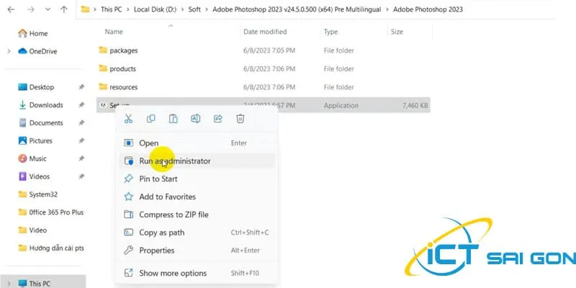This screenshot has width=576, height=288.
Task: Click the final Adobe Photoshop 2023 breadcrumb
Action: [428, 9]
